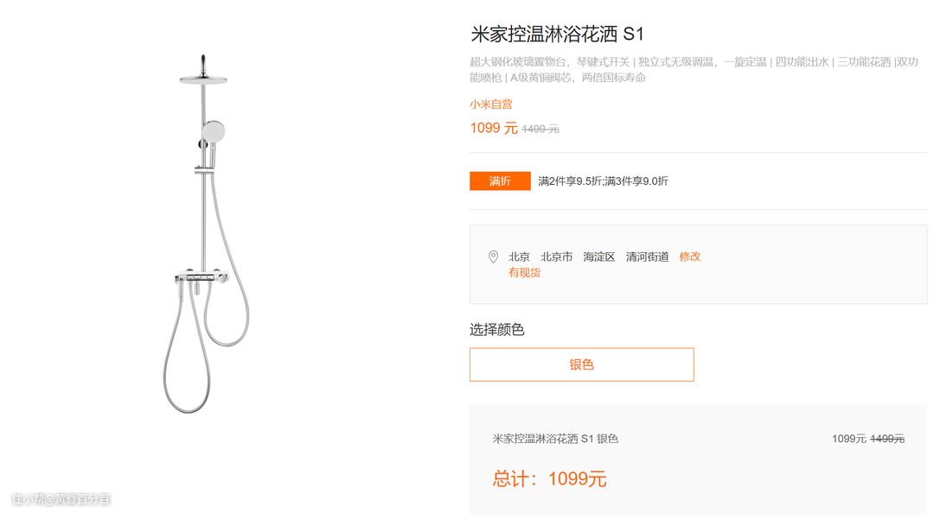Select the 银色 color option
Viewport: 934px width, 519px height.
coord(581,364)
